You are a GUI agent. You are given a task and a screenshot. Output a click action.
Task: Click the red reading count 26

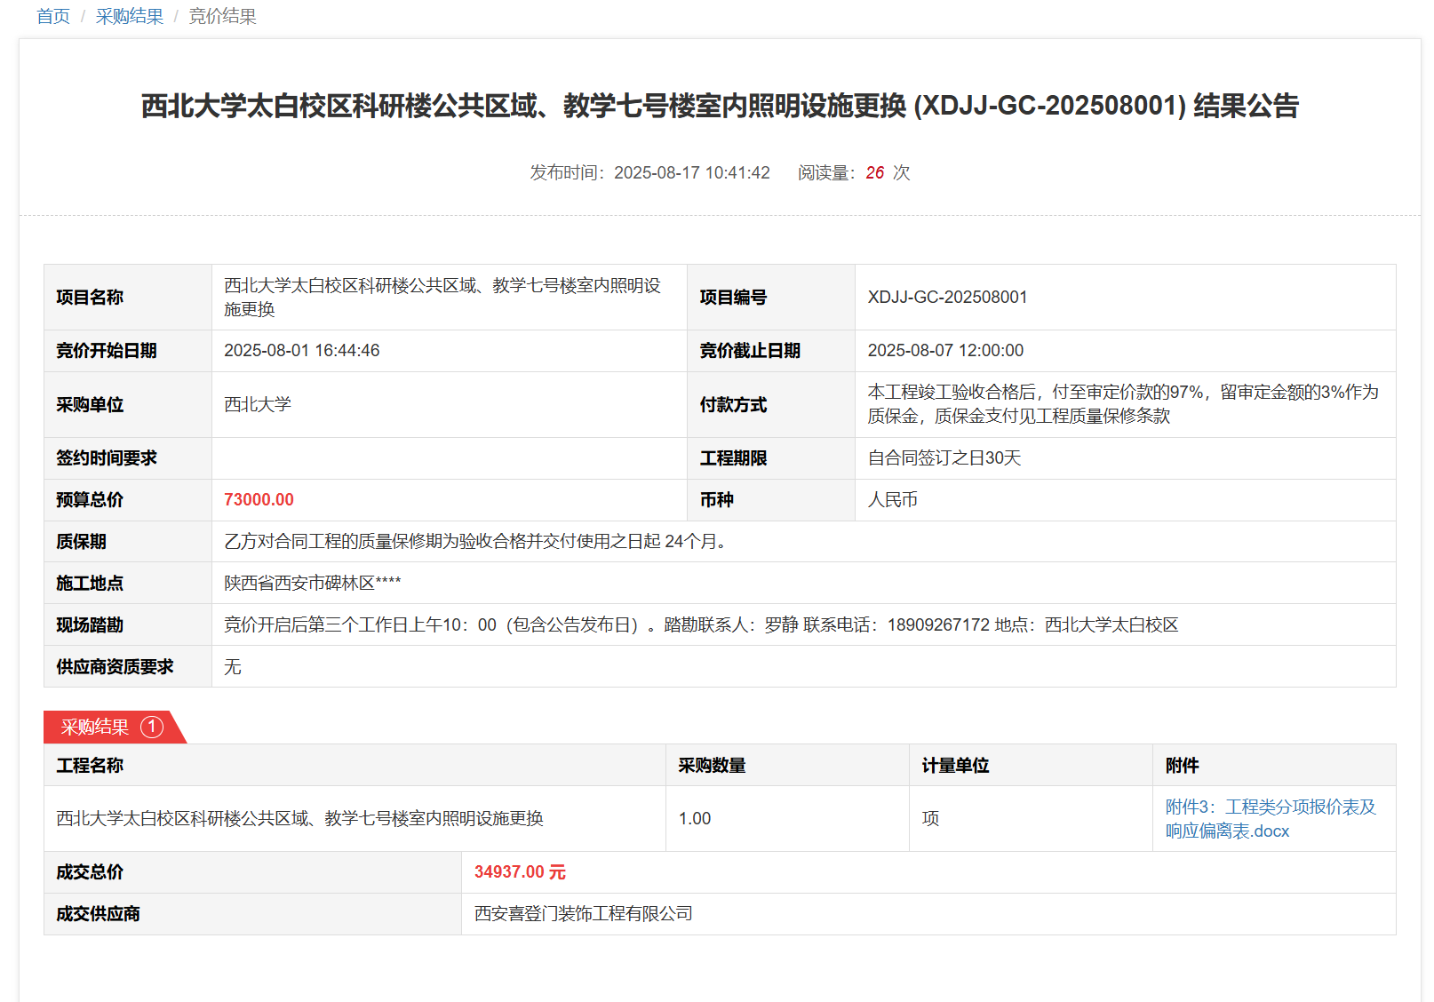(874, 172)
